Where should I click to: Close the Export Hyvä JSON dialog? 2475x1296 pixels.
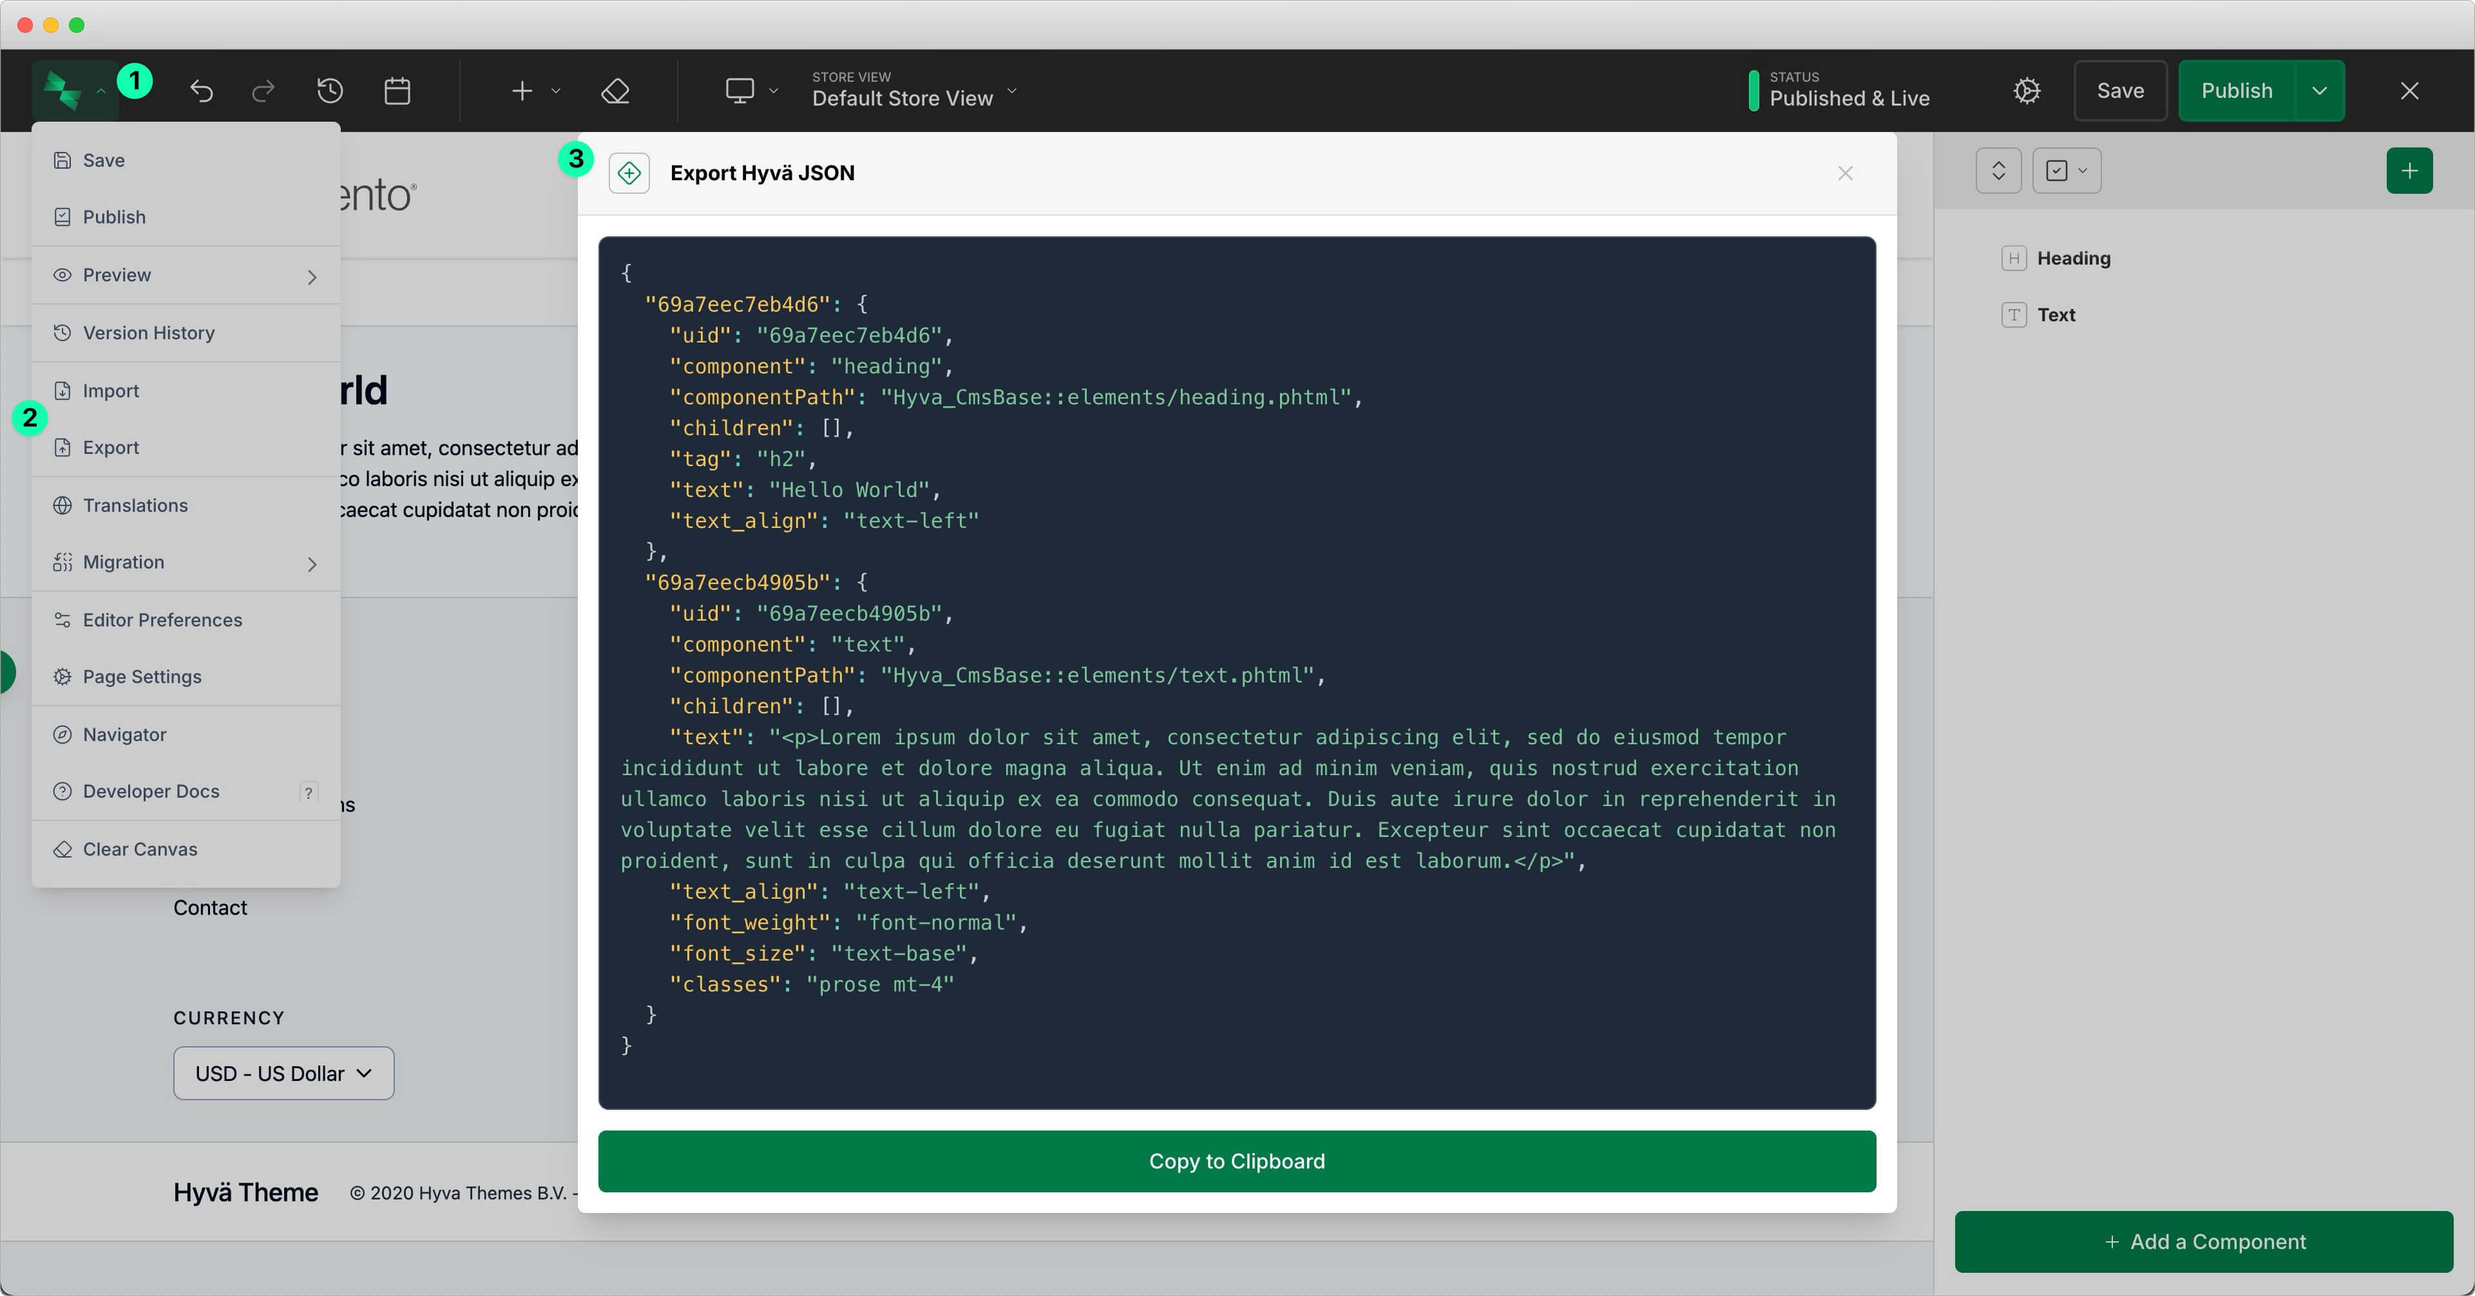(1845, 173)
